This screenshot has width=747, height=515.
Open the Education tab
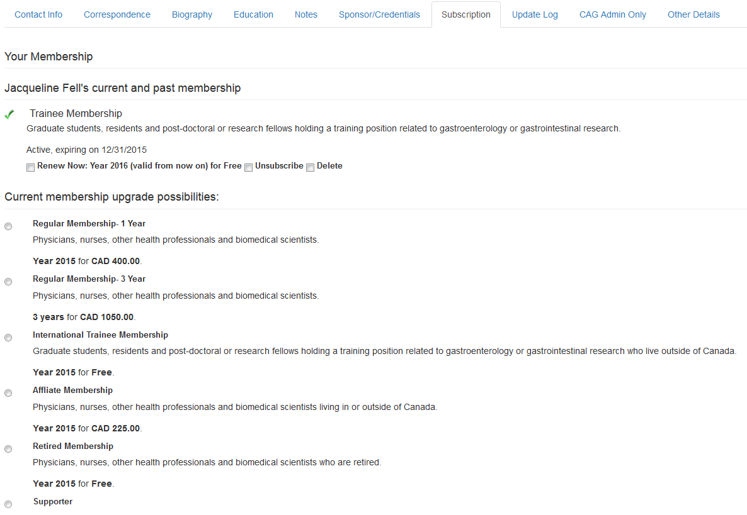click(253, 14)
